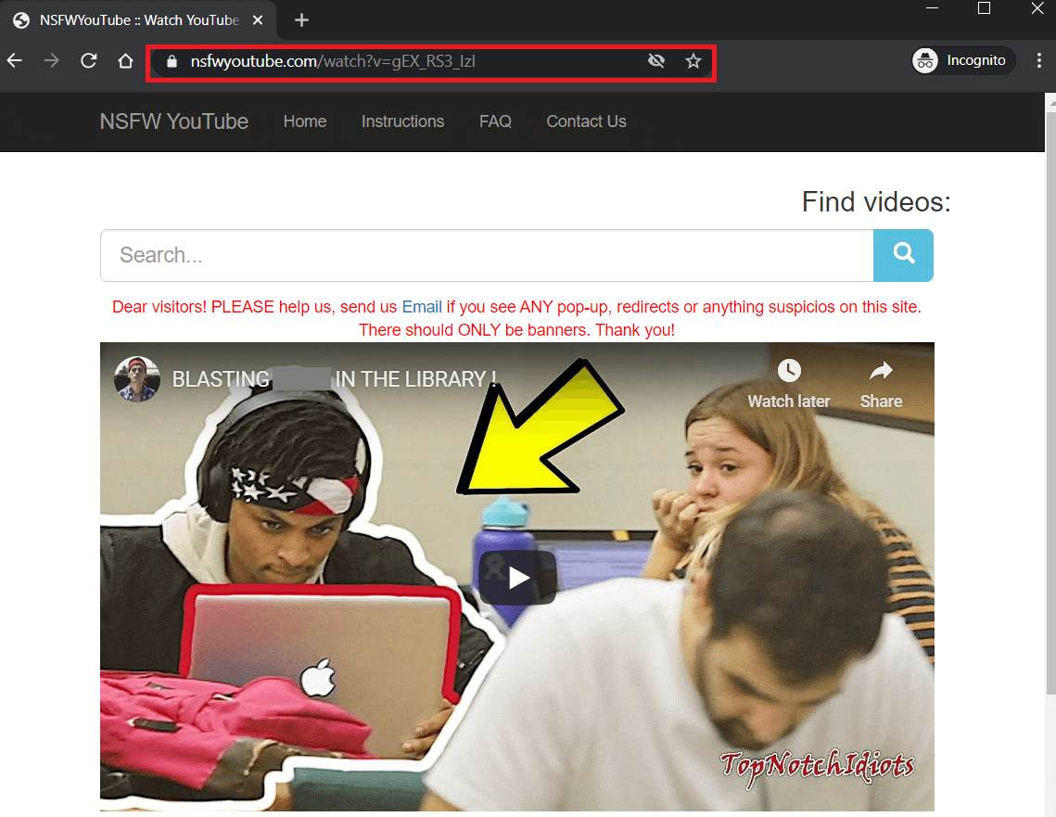
Task: Open the Chrome three-dot menu
Action: point(1039,59)
